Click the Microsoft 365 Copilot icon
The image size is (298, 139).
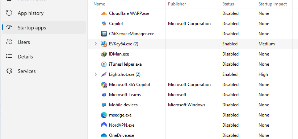tap(104, 85)
